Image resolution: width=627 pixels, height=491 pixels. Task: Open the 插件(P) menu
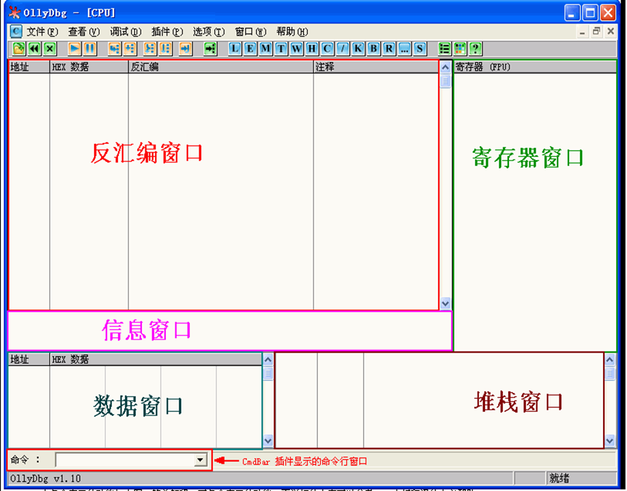point(167,31)
